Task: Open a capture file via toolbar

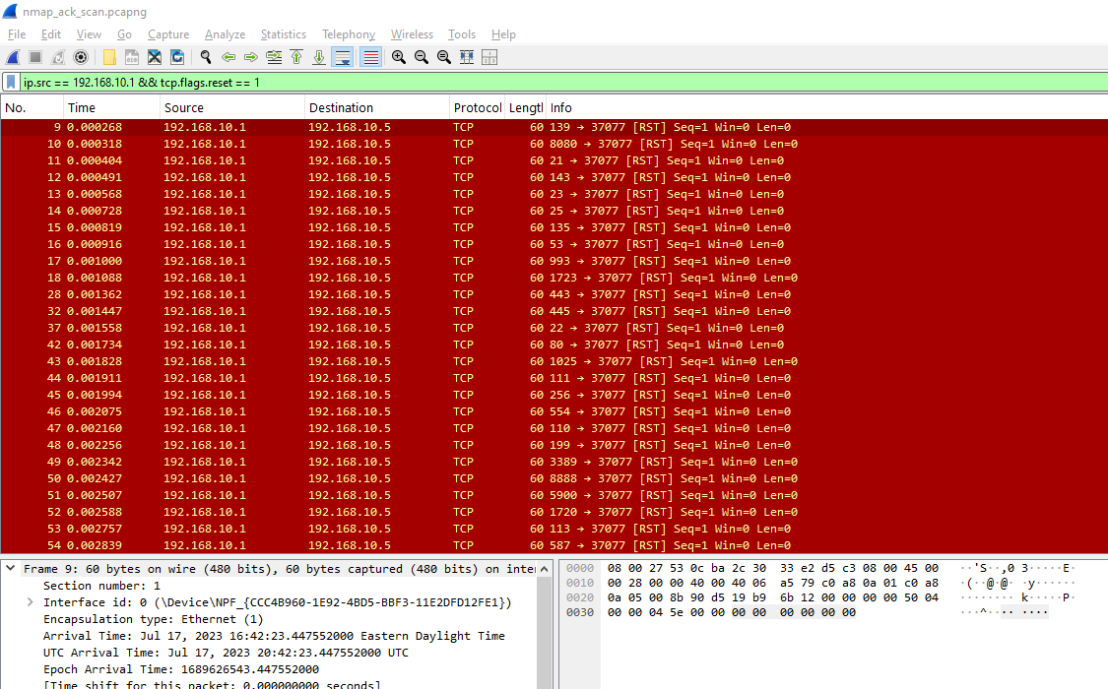Action: click(x=109, y=56)
